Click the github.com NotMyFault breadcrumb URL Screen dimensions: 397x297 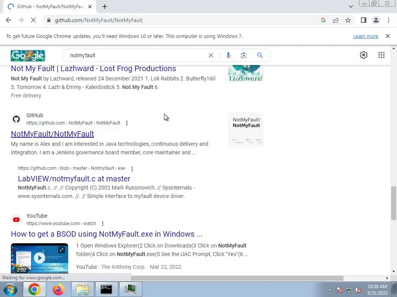(x=73, y=123)
